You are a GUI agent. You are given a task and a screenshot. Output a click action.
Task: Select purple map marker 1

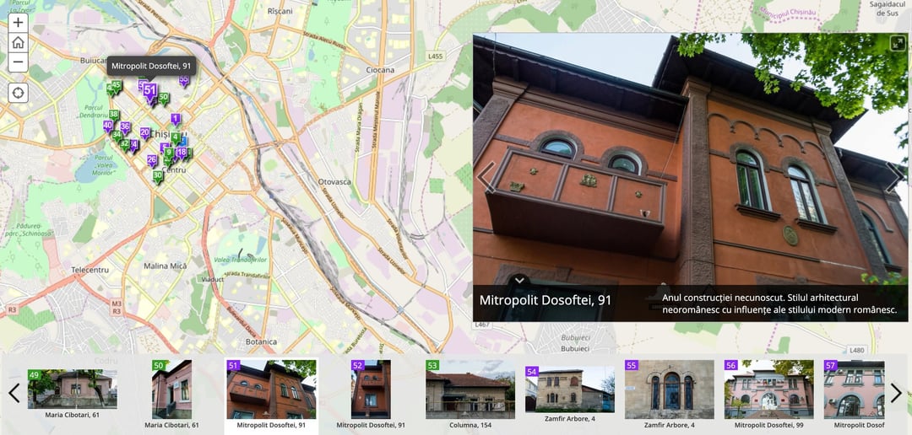point(176,120)
